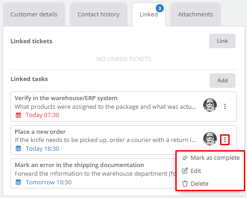Viewport: 247px width, 198px height.
Task: Open options menu for Verify in the warehouse task
Action: point(225,107)
